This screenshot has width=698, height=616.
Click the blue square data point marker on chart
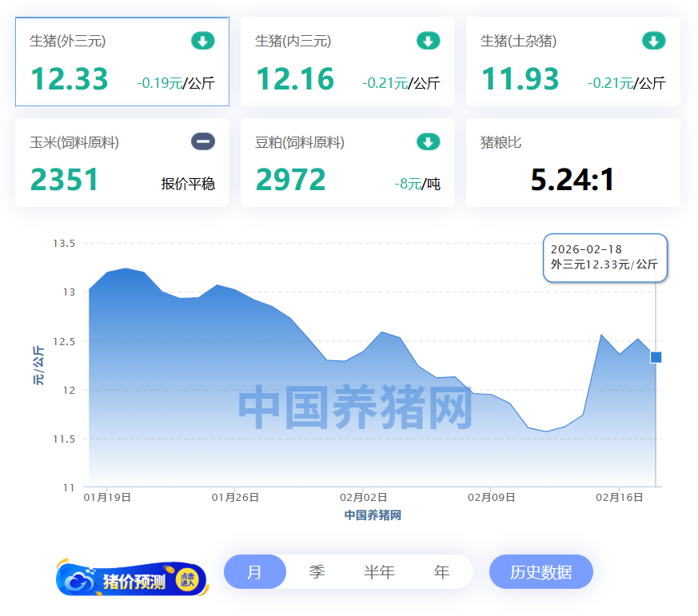[656, 357]
